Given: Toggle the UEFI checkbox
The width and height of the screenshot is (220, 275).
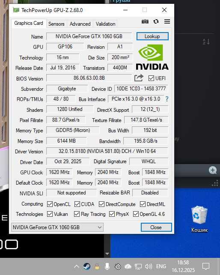Looking at the screenshot, I should 151,78.
